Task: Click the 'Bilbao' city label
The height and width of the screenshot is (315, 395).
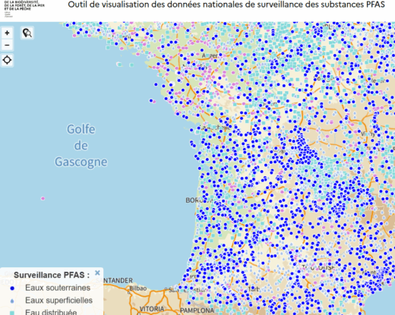Action: click(x=138, y=288)
